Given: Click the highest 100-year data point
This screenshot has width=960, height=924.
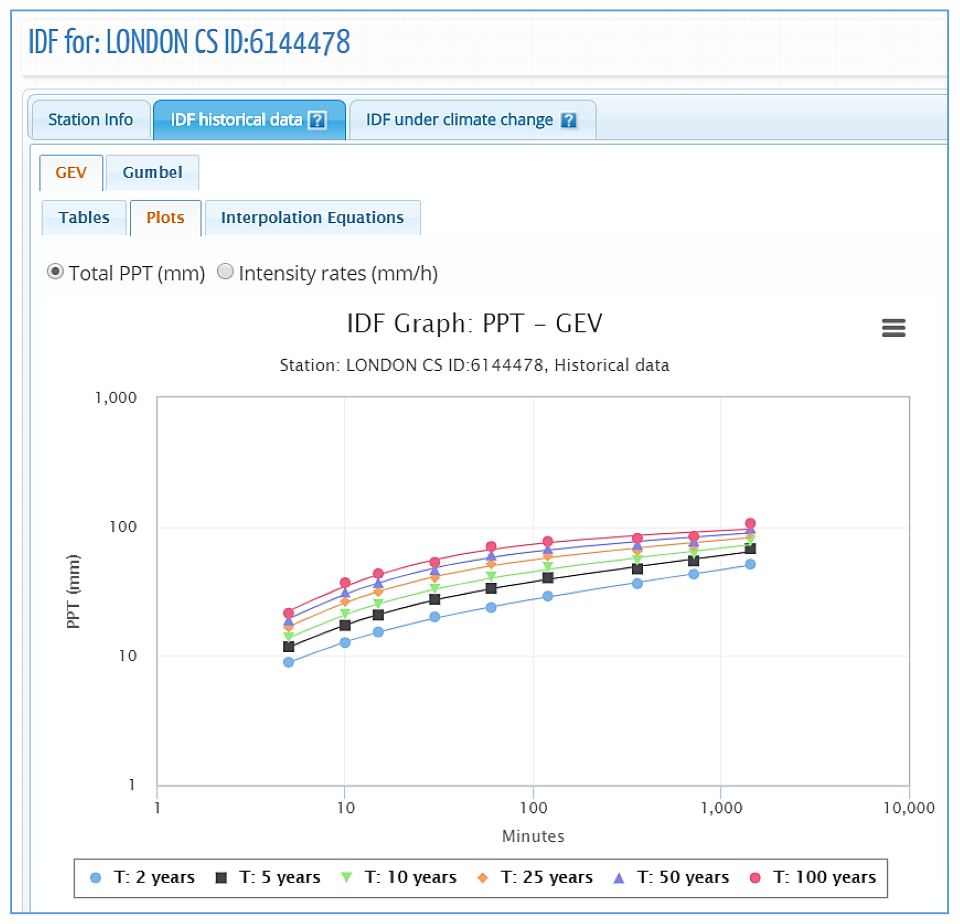Looking at the screenshot, I should pos(750,523).
